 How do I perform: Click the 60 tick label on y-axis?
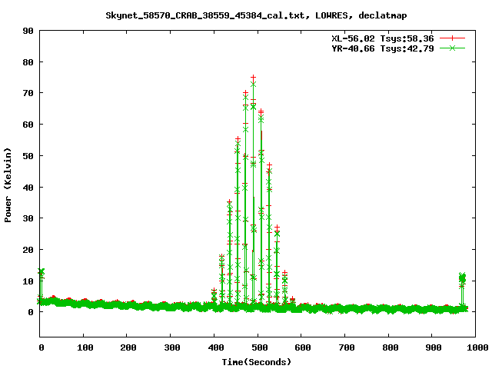coord(28,125)
